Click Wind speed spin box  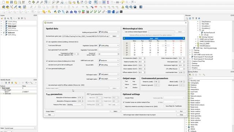[182, 62]
